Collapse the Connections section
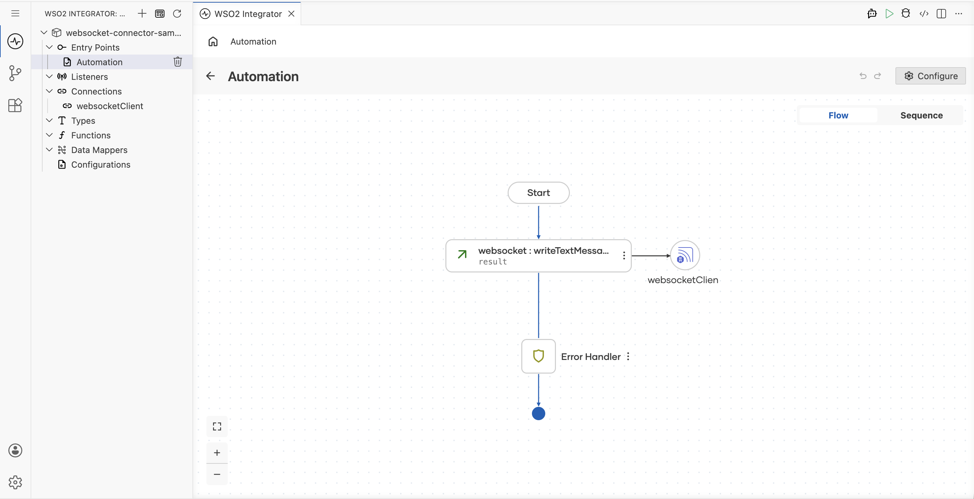 (49, 91)
